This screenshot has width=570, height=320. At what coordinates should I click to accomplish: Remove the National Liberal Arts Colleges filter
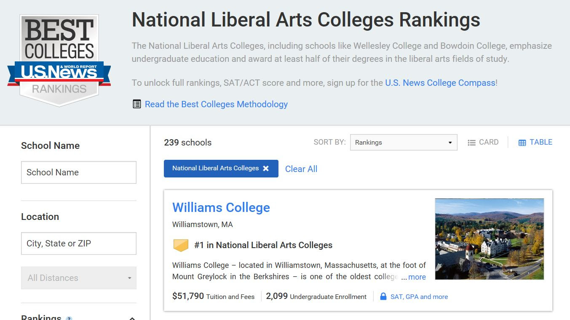266,168
